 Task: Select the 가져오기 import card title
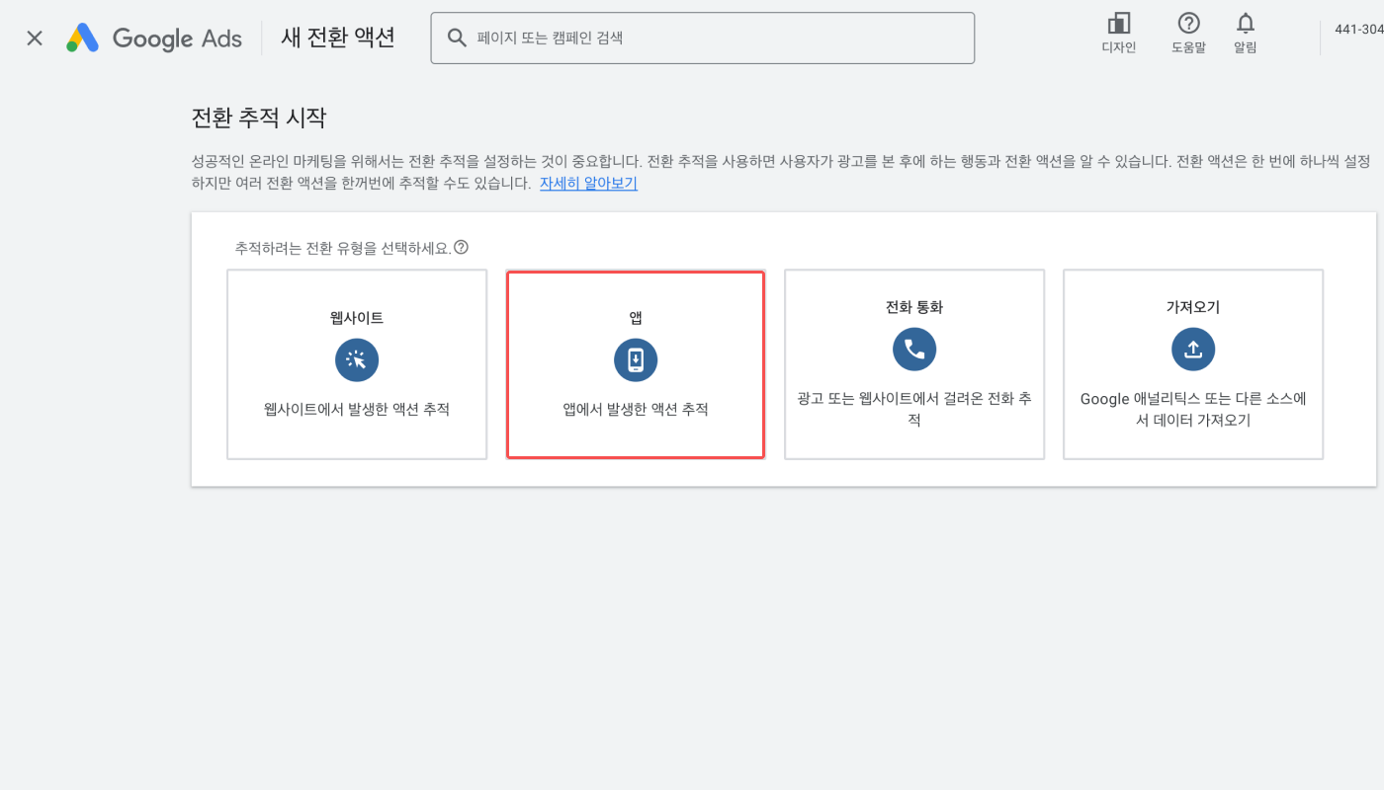point(1193,307)
